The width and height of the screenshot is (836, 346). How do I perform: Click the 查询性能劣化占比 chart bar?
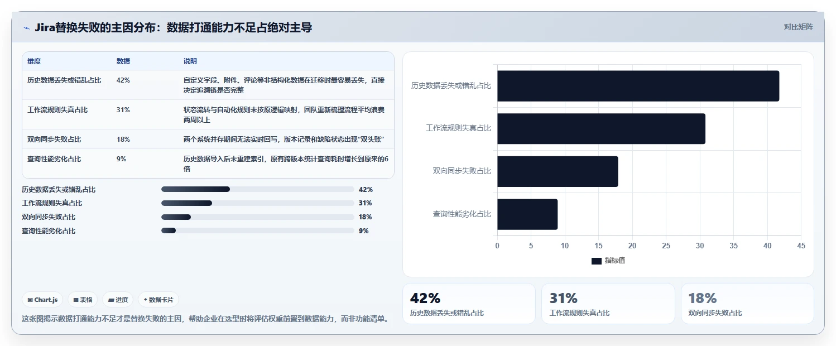pos(527,214)
